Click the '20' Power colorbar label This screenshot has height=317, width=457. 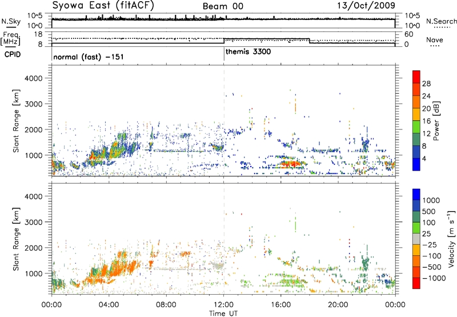click(x=426, y=109)
